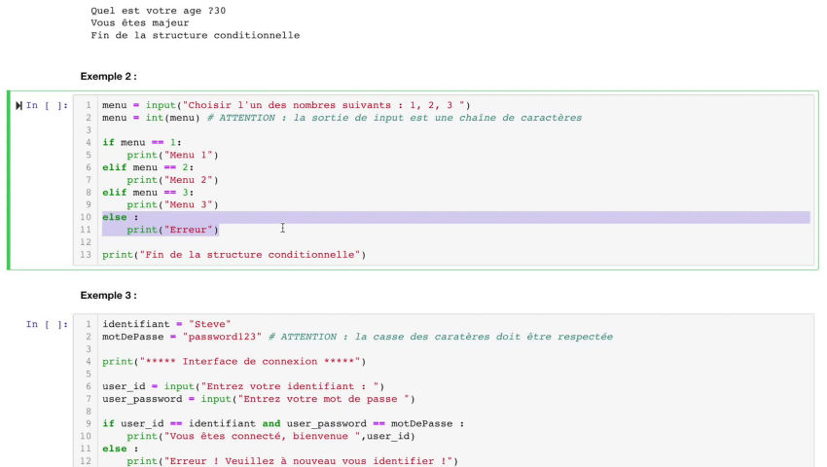Select the Exemple 2 heading
Screen dimensions: 827x467
click(x=108, y=76)
